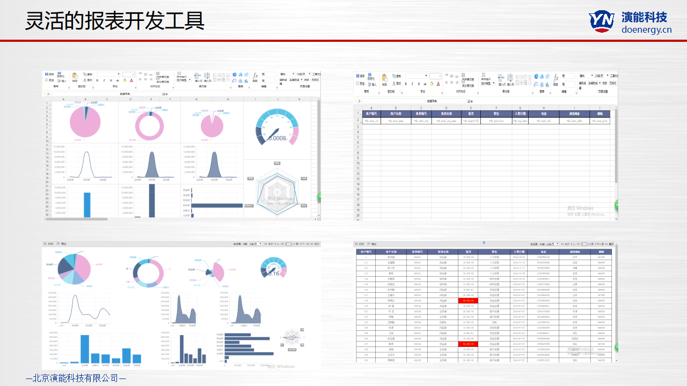Click the 打印 print icon in the bottom-left preview
The width and height of the screenshot is (687, 386).
point(49,244)
